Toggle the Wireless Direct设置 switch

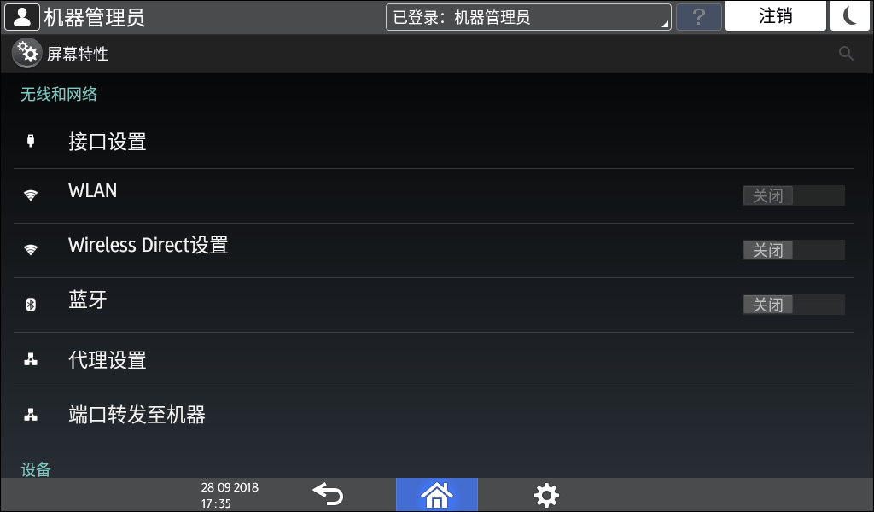(794, 250)
